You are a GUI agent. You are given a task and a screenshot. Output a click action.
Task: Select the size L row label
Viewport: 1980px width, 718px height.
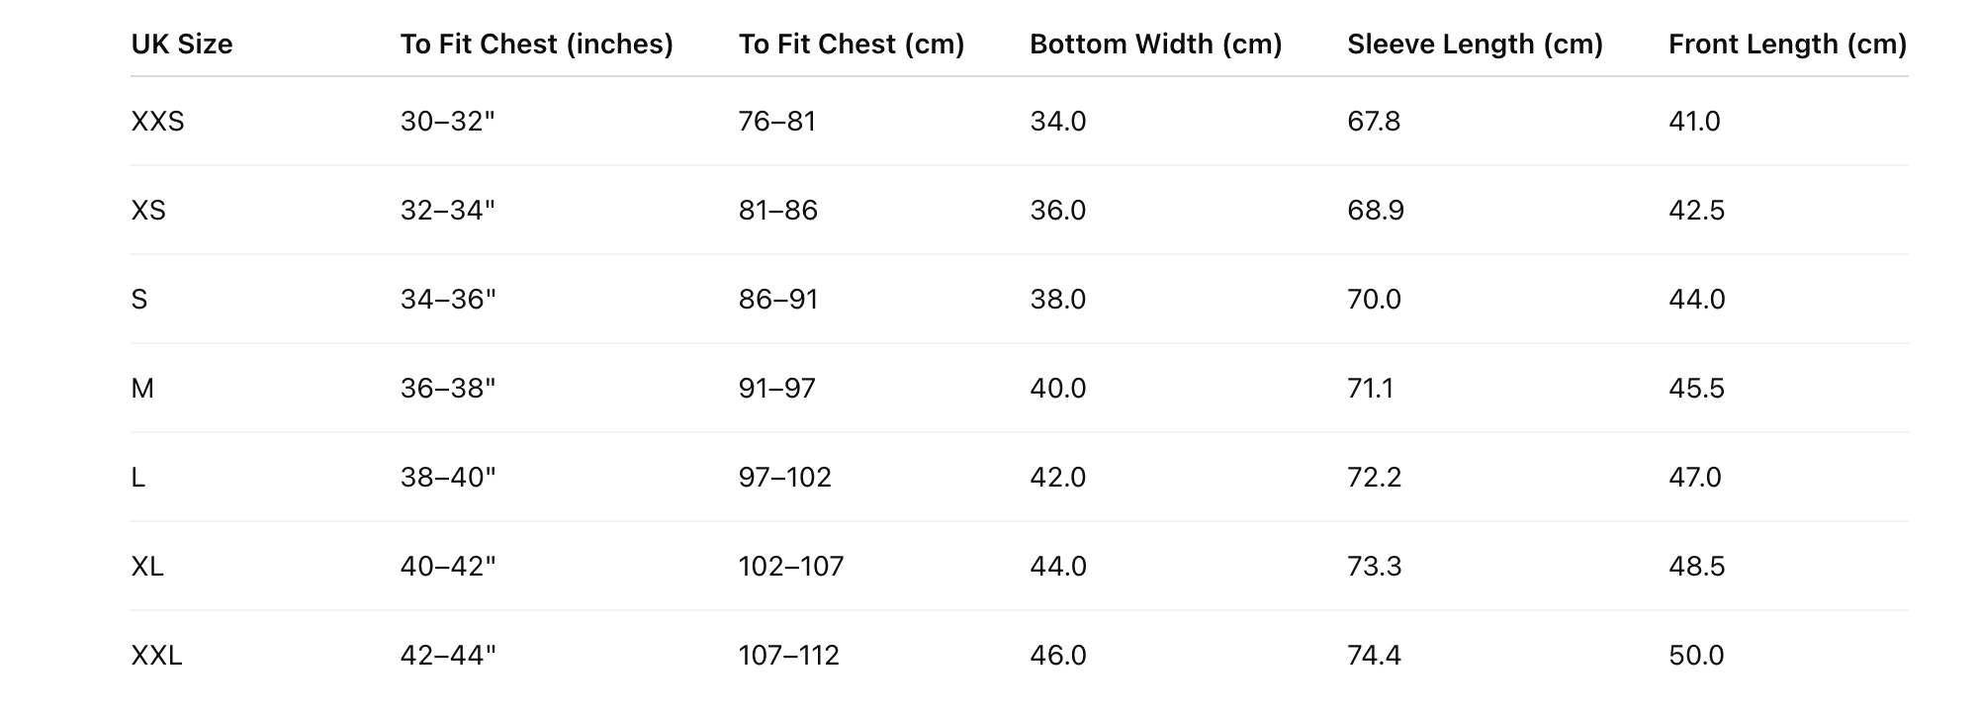[138, 478]
